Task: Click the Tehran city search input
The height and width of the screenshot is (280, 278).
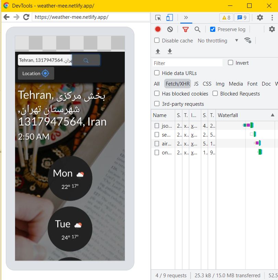Action: click(x=45, y=60)
